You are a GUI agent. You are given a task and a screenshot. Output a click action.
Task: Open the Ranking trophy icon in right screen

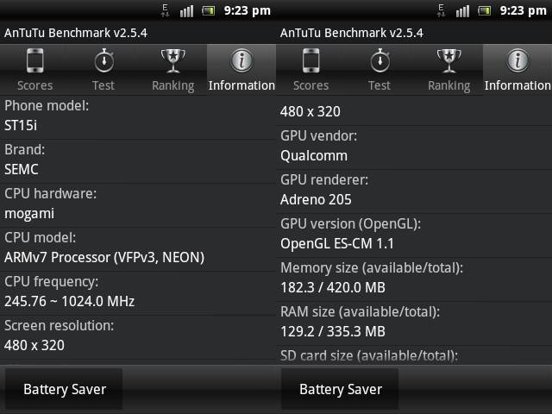[448, 60]
